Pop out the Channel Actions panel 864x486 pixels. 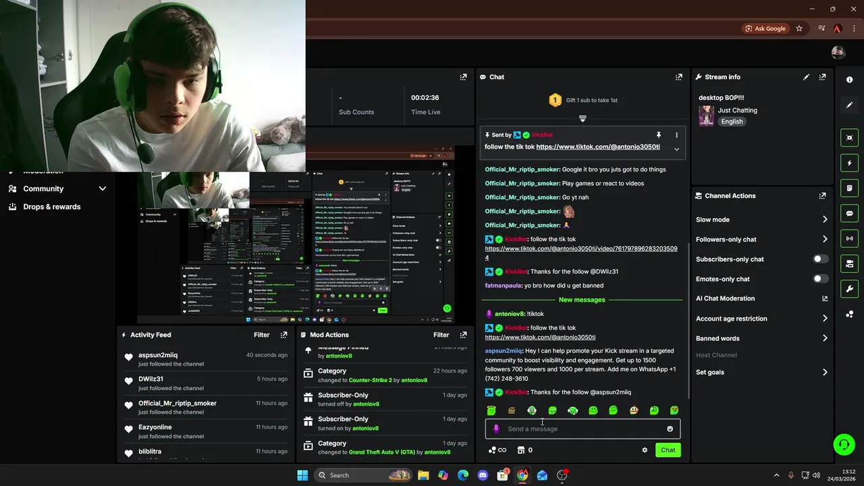click(822, 196)
